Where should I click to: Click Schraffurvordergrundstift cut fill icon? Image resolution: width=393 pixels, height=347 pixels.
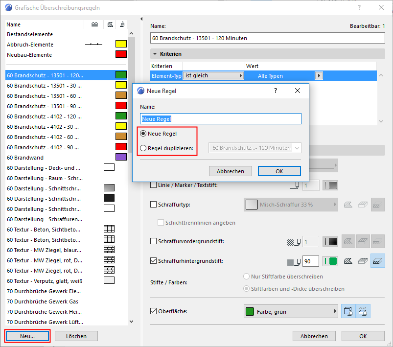tap(377, 241)
